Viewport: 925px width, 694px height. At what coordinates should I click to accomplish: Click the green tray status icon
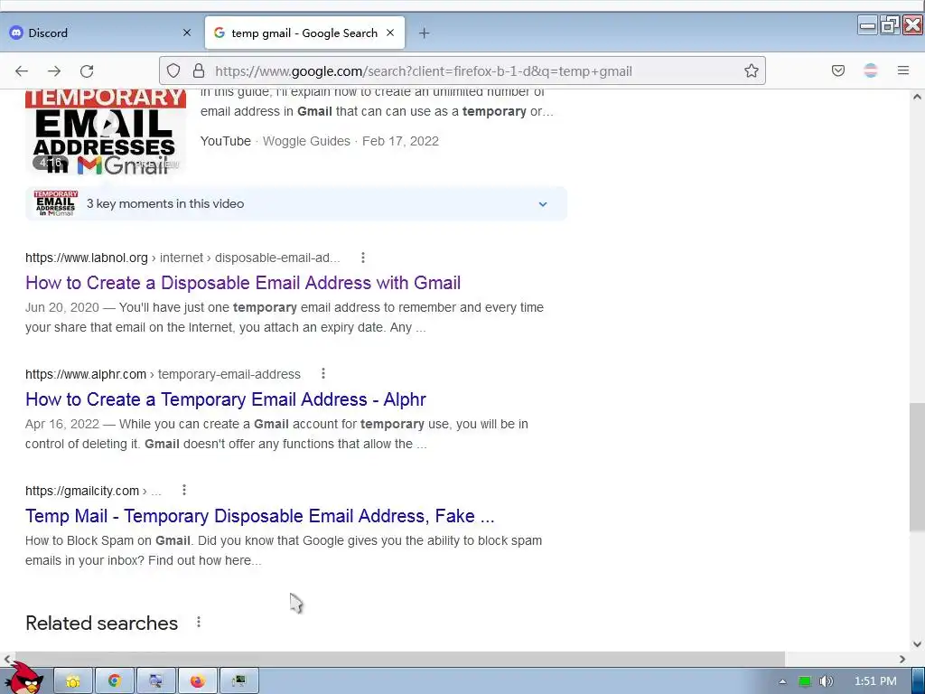click(x=805, y=681)
